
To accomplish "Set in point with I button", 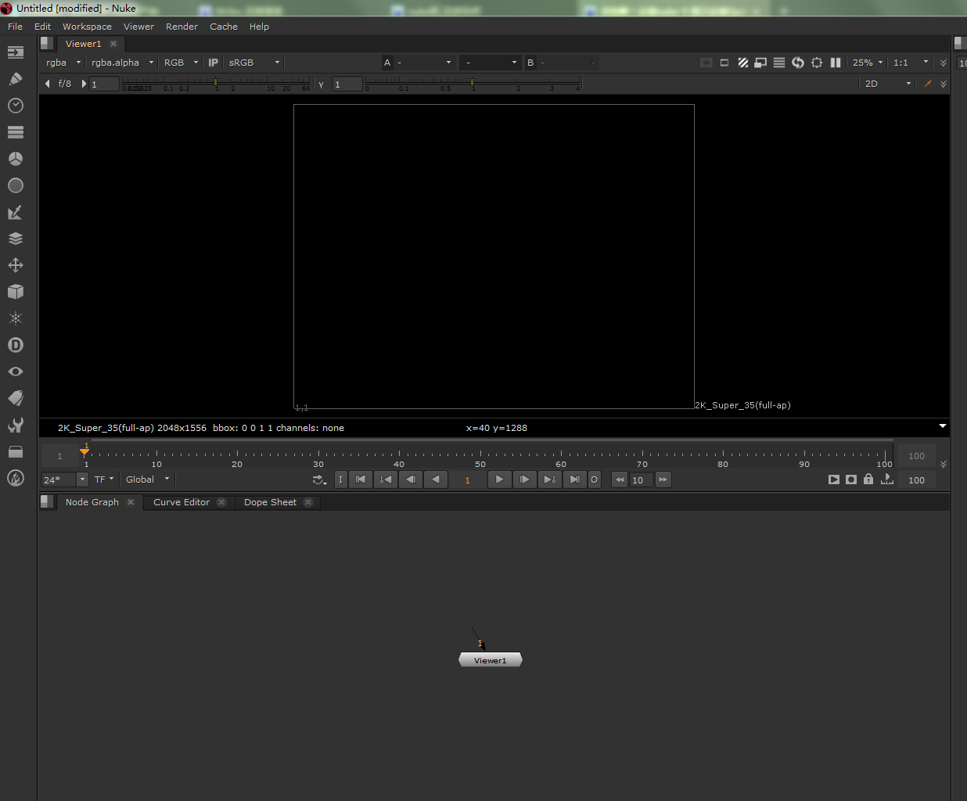I will pos(340,480).
